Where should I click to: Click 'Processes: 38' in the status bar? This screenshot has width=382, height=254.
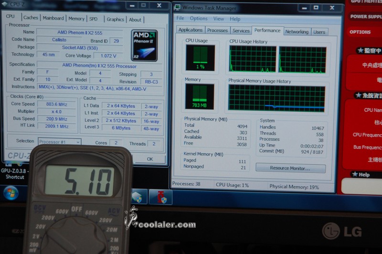coord(186,184)
